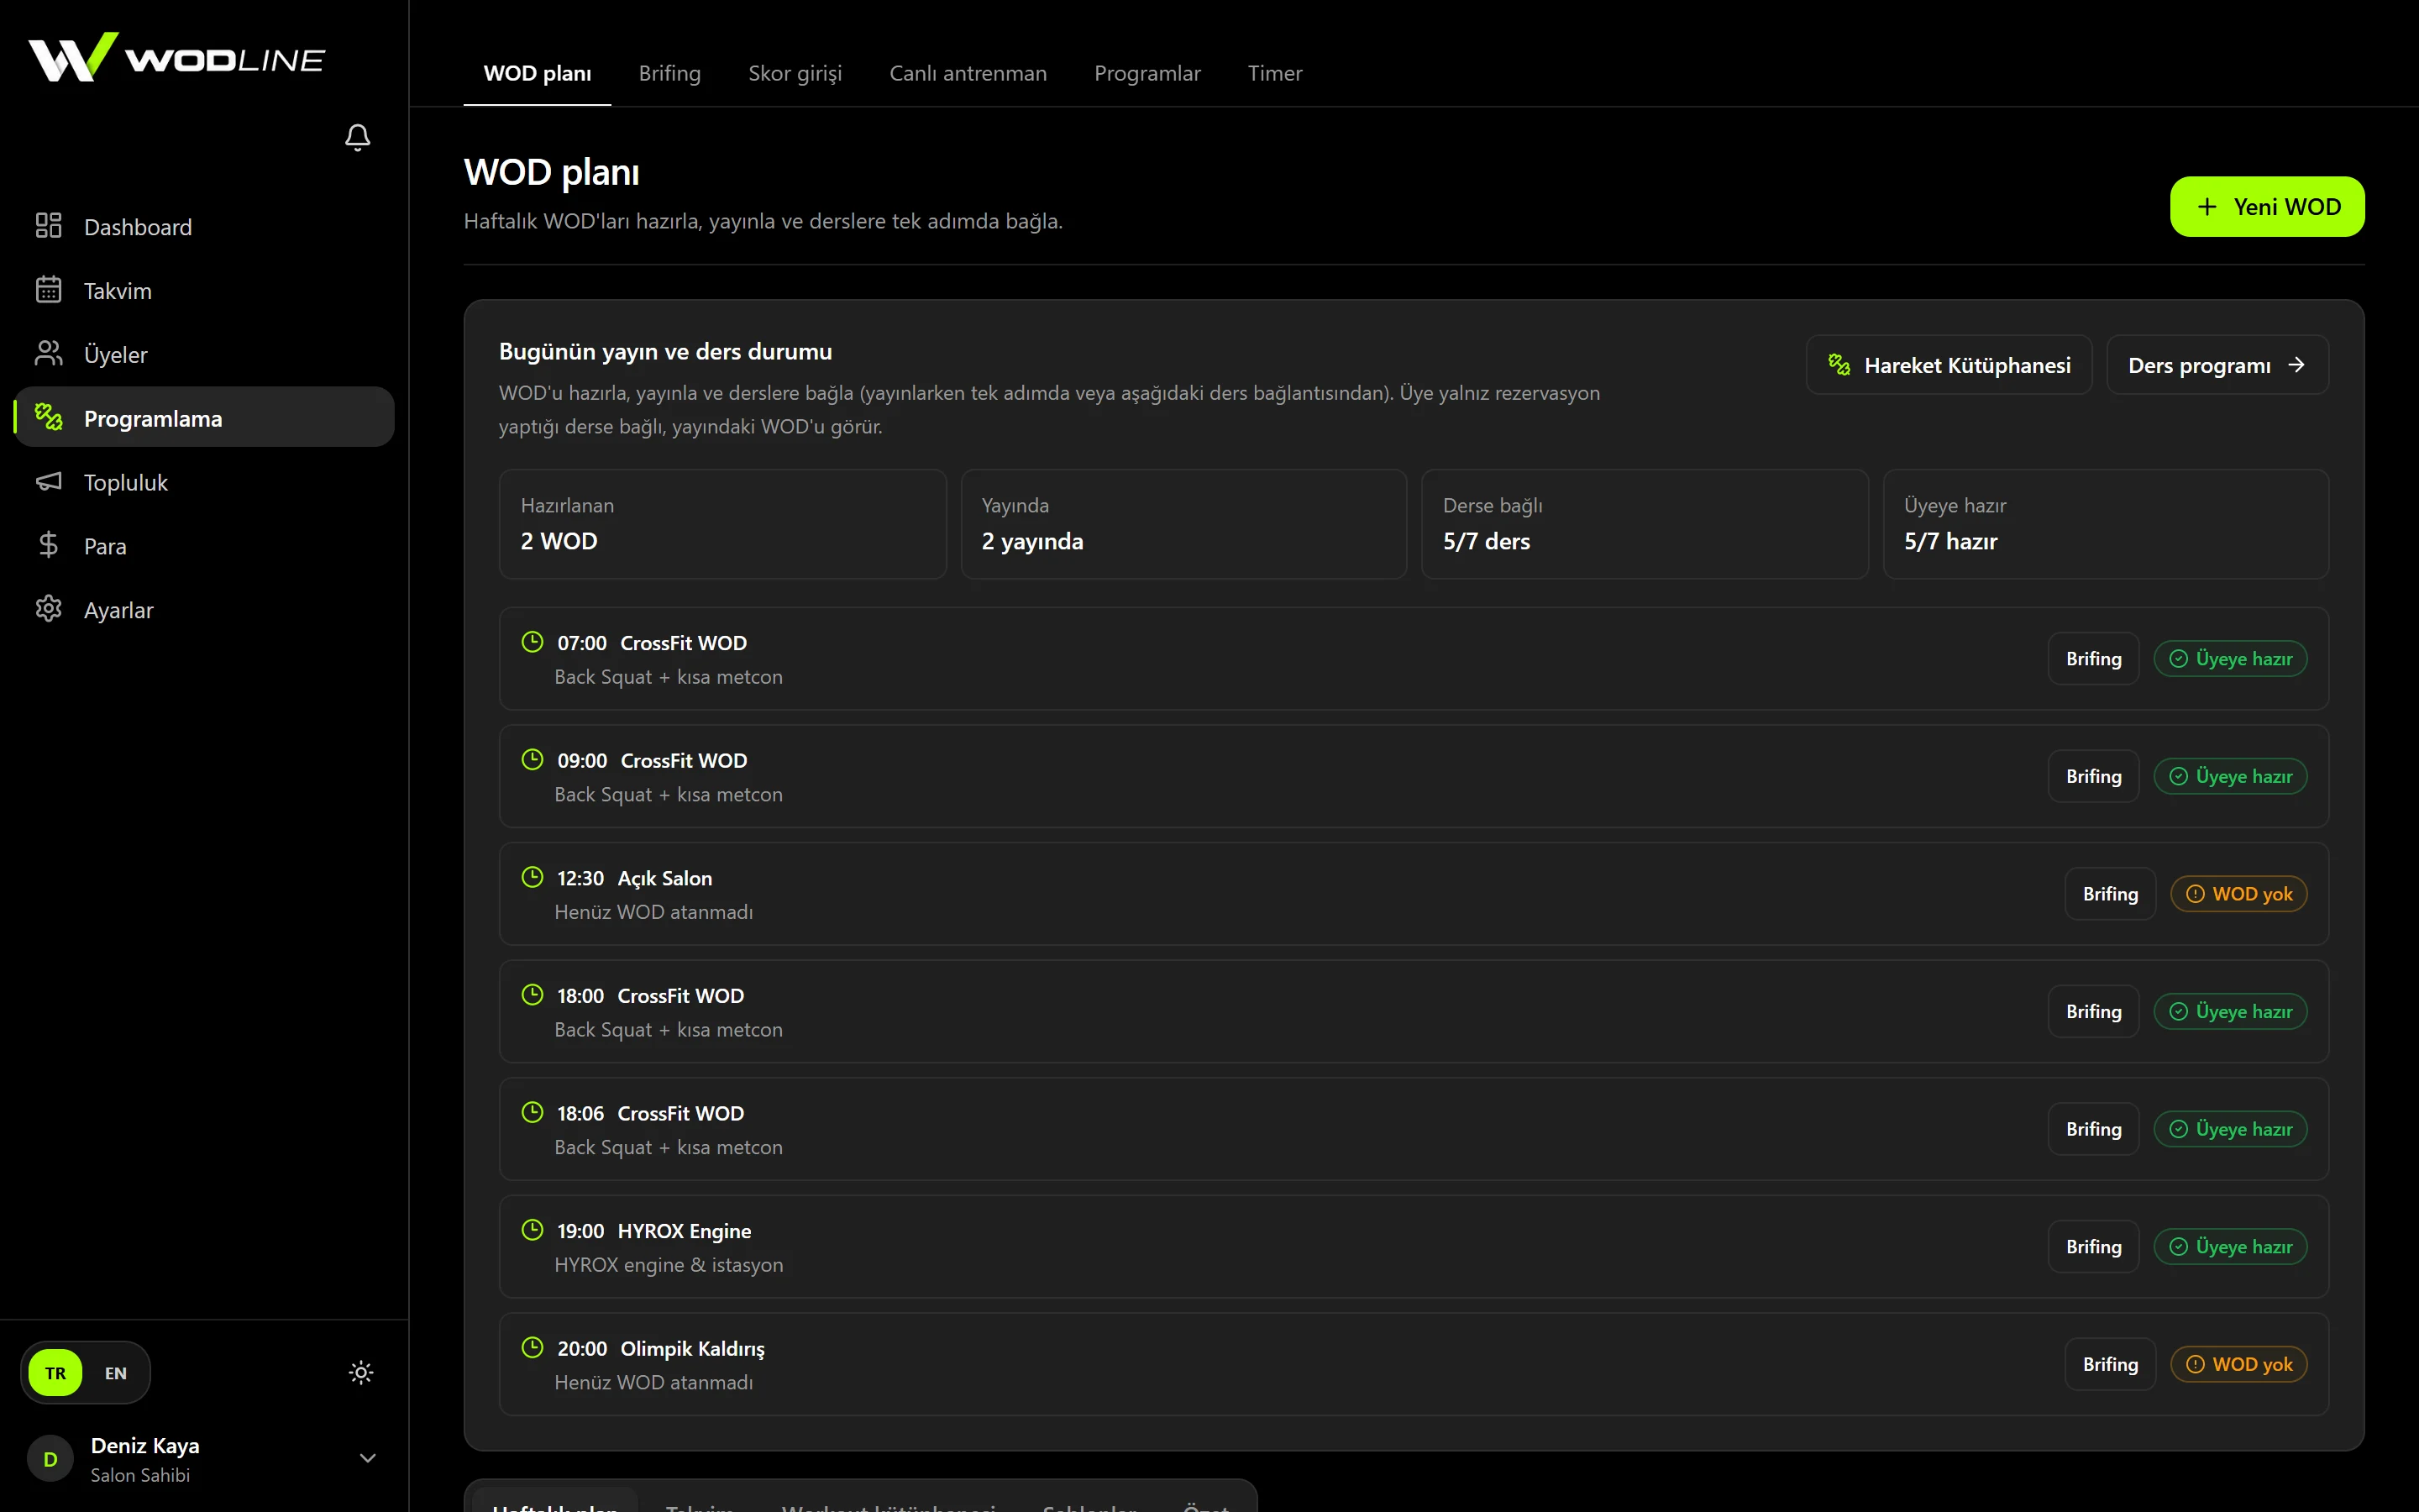The height and width of the screenshot is (1512, 2419).
Task: Select the TR language option
Action: [55, 1373]
